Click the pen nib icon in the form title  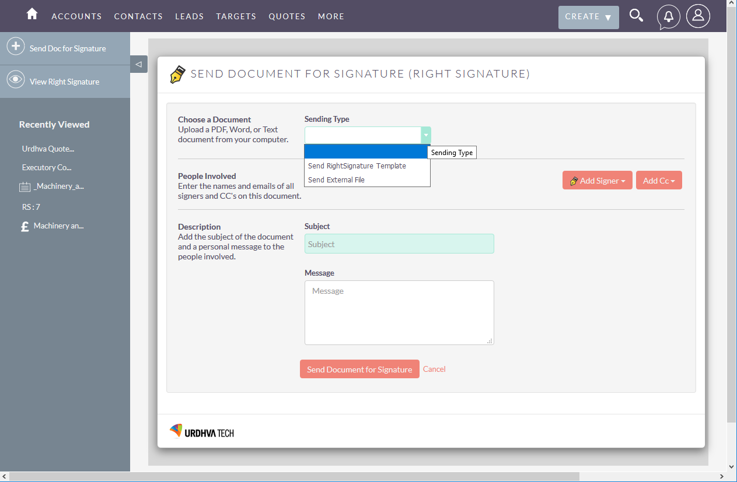pyautogui.click(x=177, y=75)
